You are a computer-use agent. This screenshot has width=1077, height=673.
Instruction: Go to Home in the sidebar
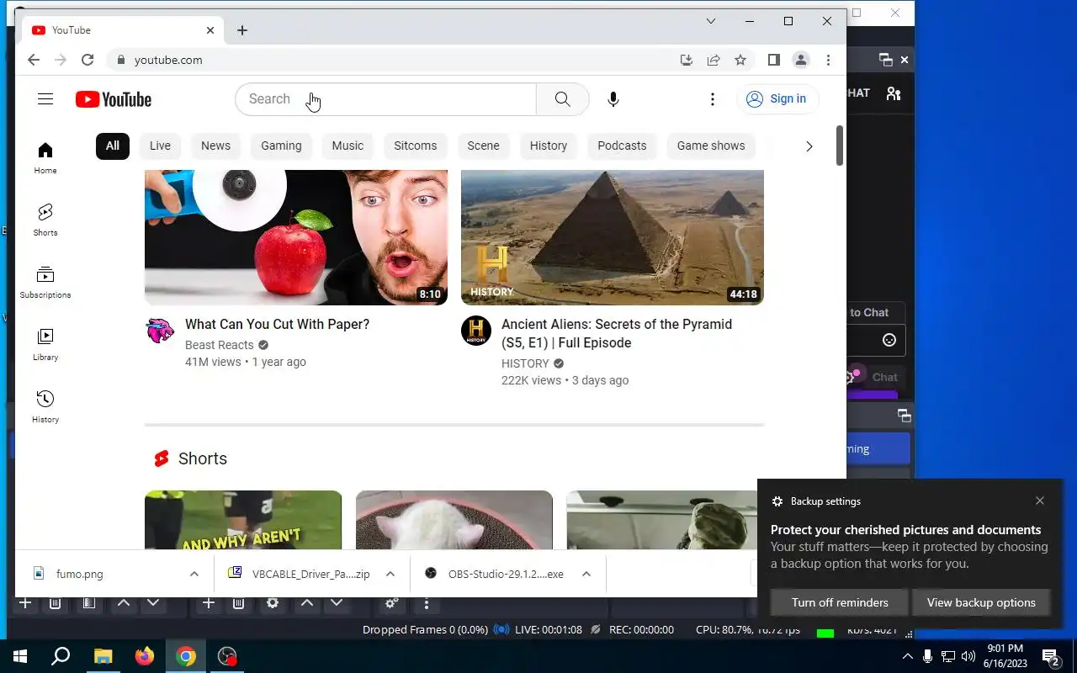tap(45, 157)
